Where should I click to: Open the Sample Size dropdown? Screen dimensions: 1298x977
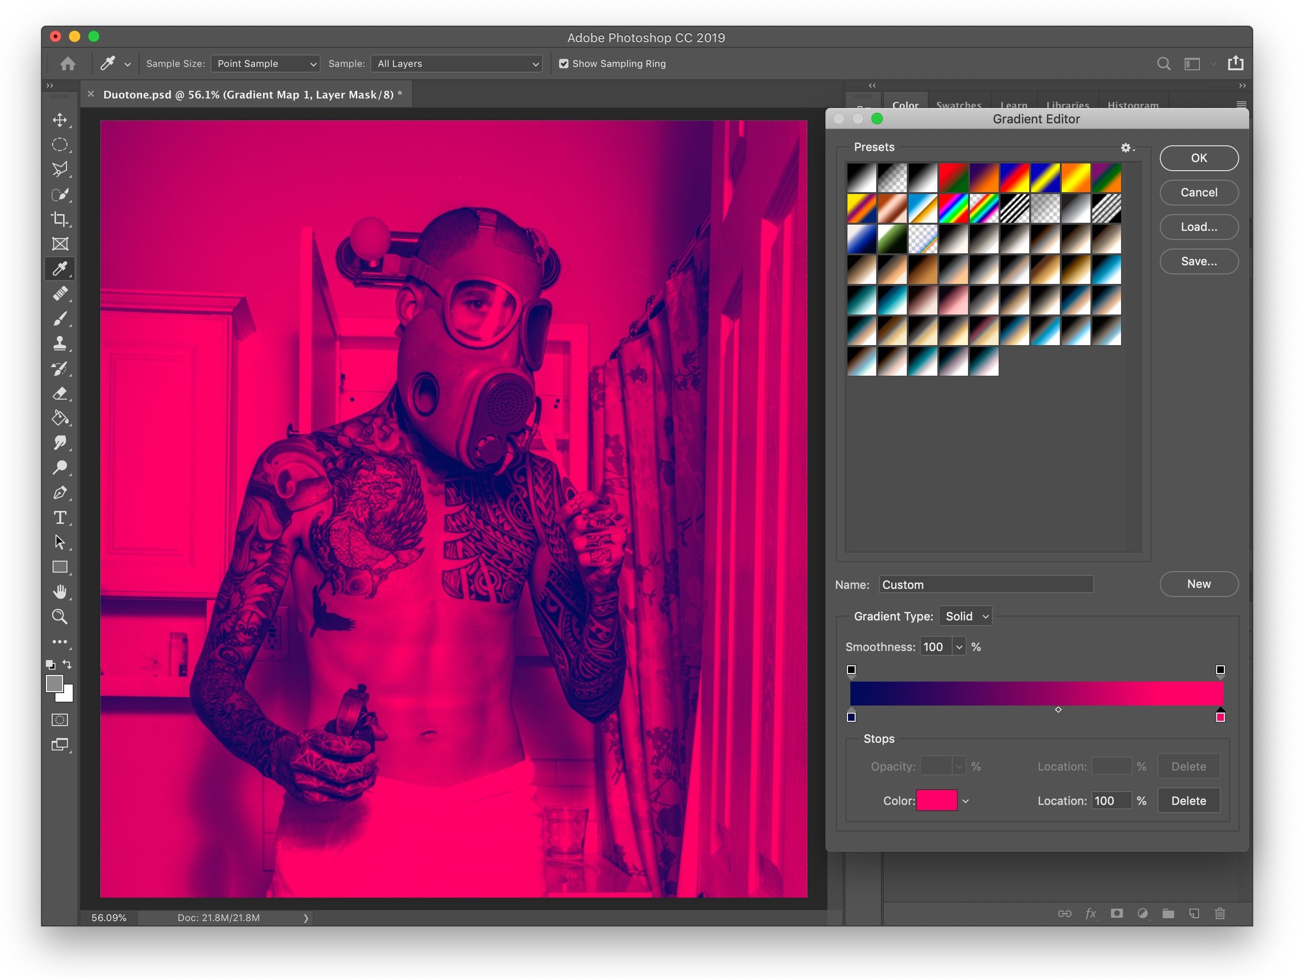[x=265, y=64]
